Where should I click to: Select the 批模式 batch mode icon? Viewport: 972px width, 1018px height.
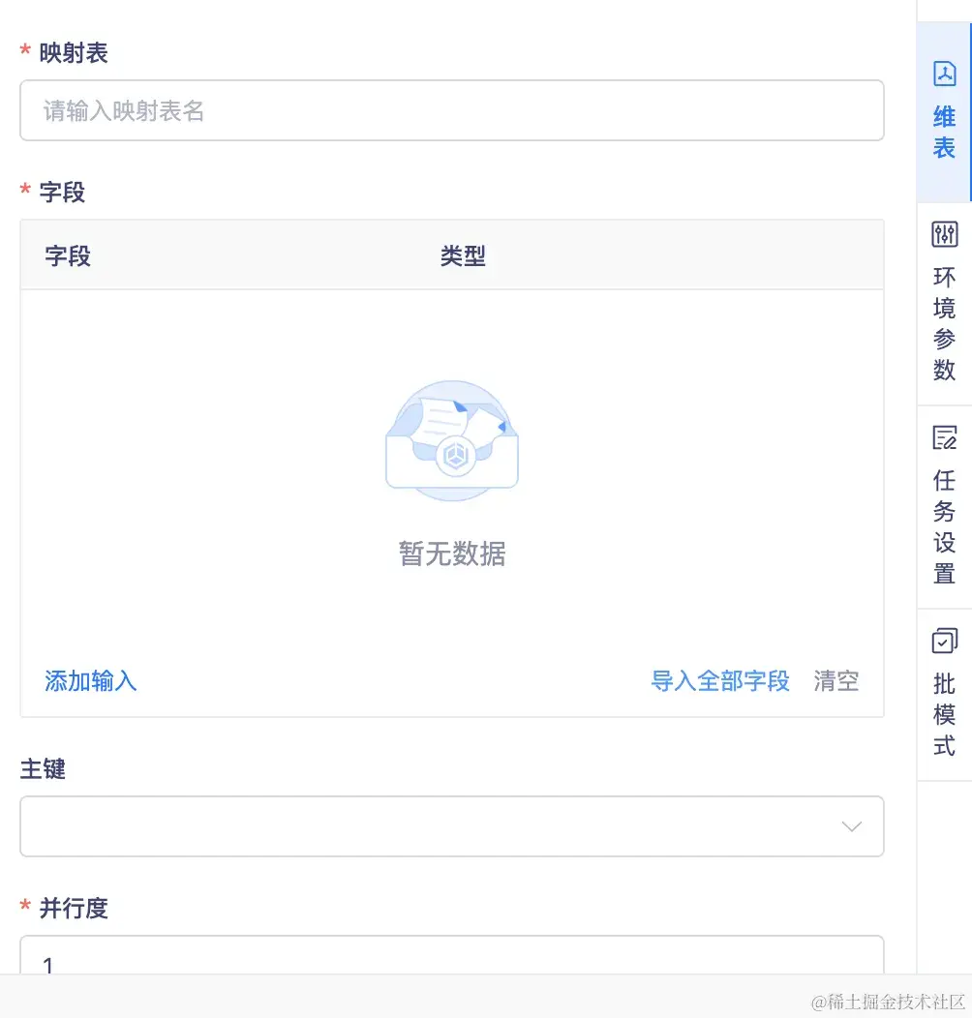[x=944, y=641]
